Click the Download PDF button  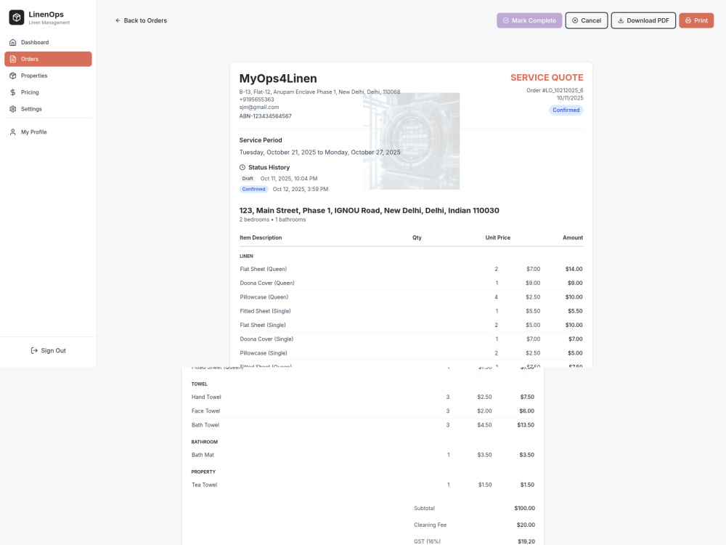click(x=643, y=20)
